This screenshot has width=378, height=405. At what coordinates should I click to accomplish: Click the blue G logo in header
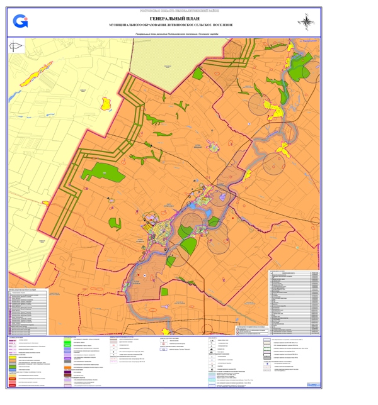[x=20, y=21]
